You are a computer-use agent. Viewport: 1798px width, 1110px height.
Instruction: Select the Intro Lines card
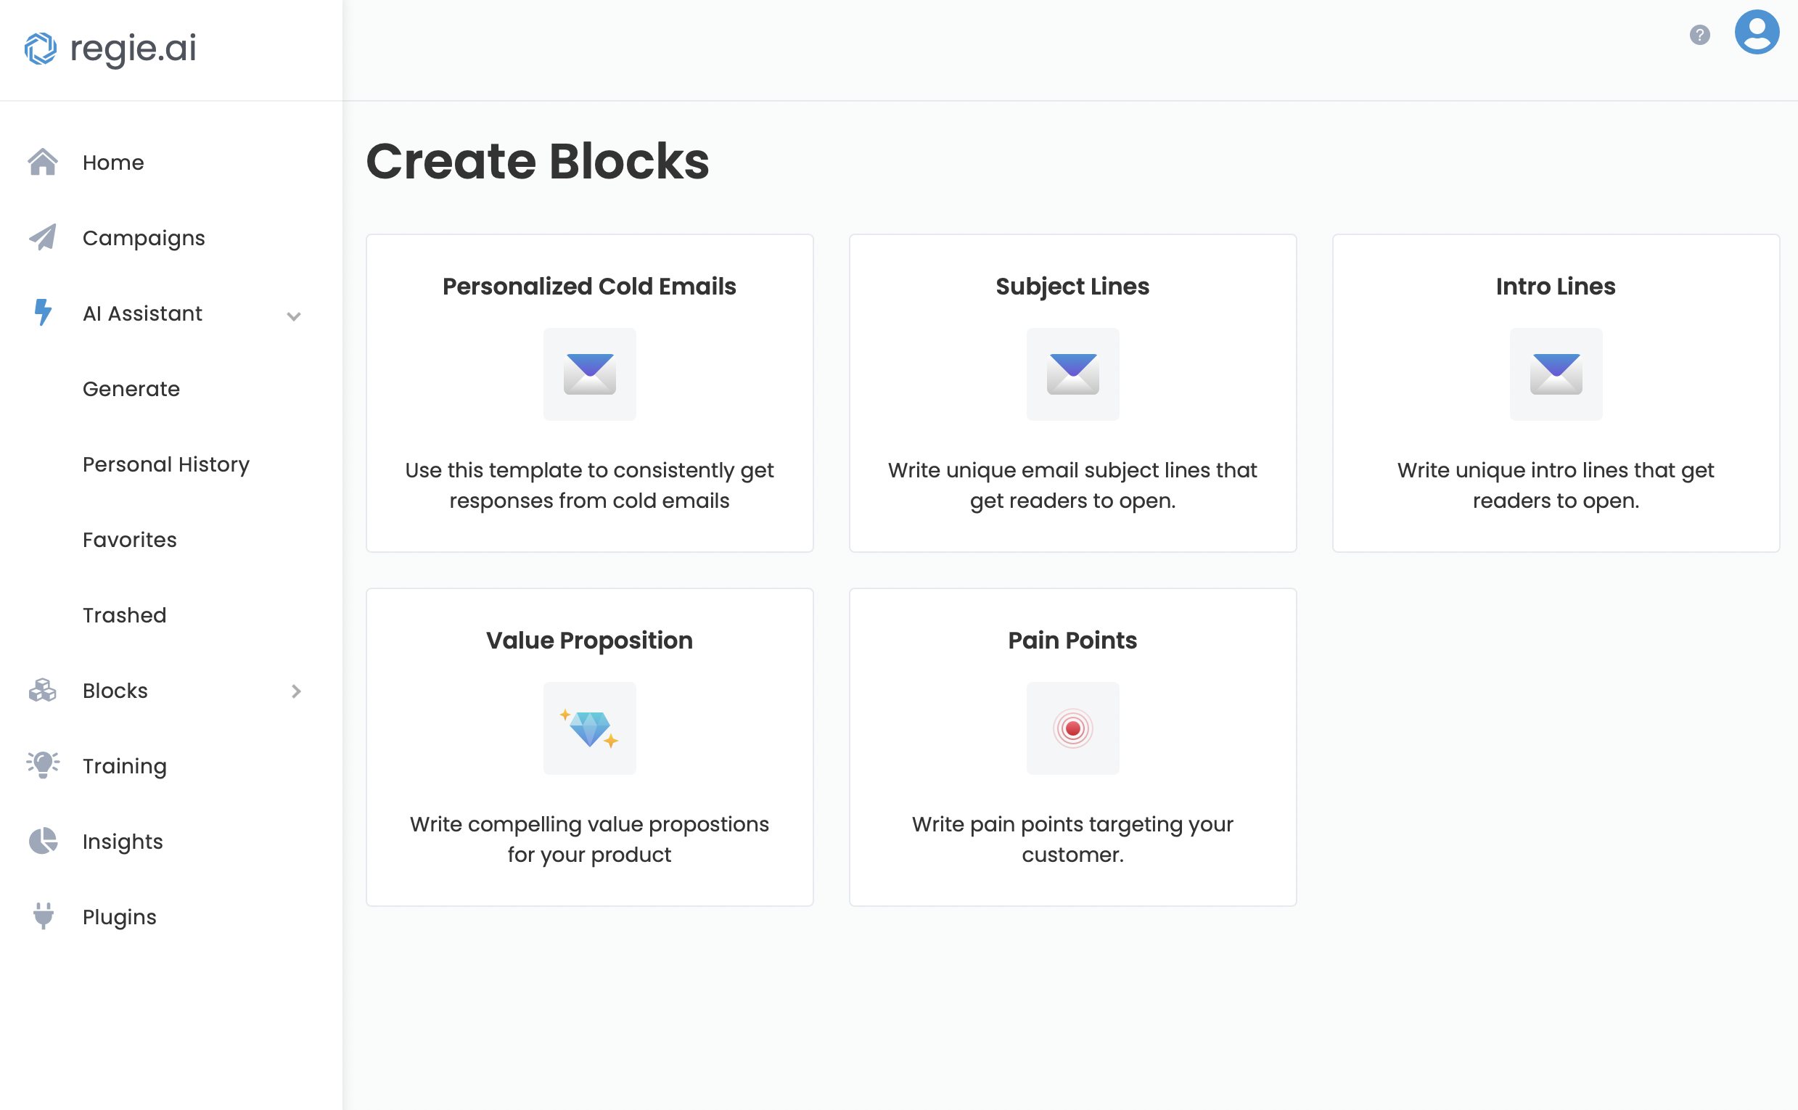click(x=1556, y=392)
